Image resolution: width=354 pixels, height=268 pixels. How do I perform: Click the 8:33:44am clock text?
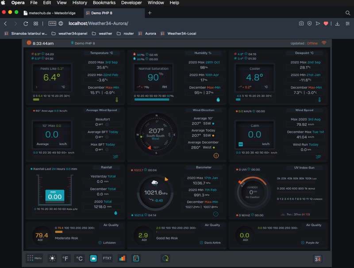click(x=43, y=43)
